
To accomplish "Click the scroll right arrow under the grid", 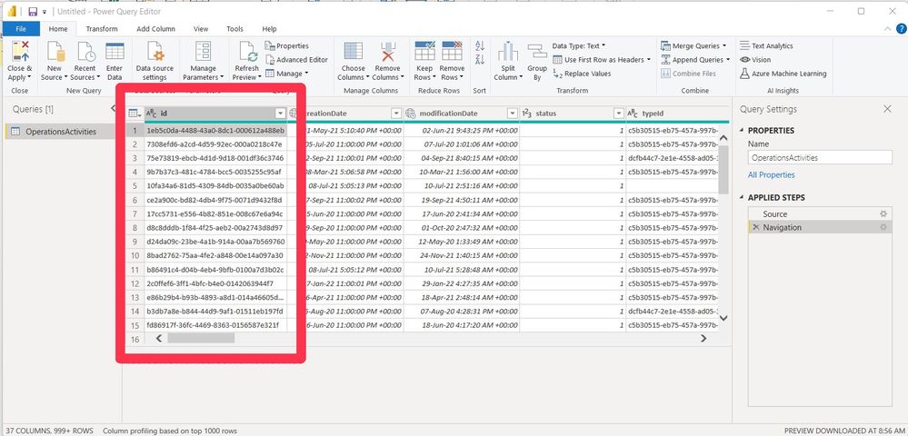I will [x=703, y=338].
